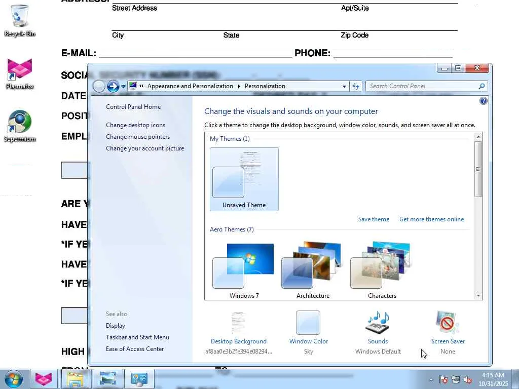
Task: Click the Windows Start button
Action: pyautogui.click(x=14, y=379)
